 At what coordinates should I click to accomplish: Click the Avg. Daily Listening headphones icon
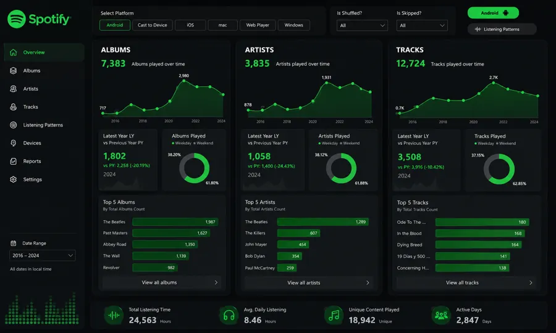point(229,315)
